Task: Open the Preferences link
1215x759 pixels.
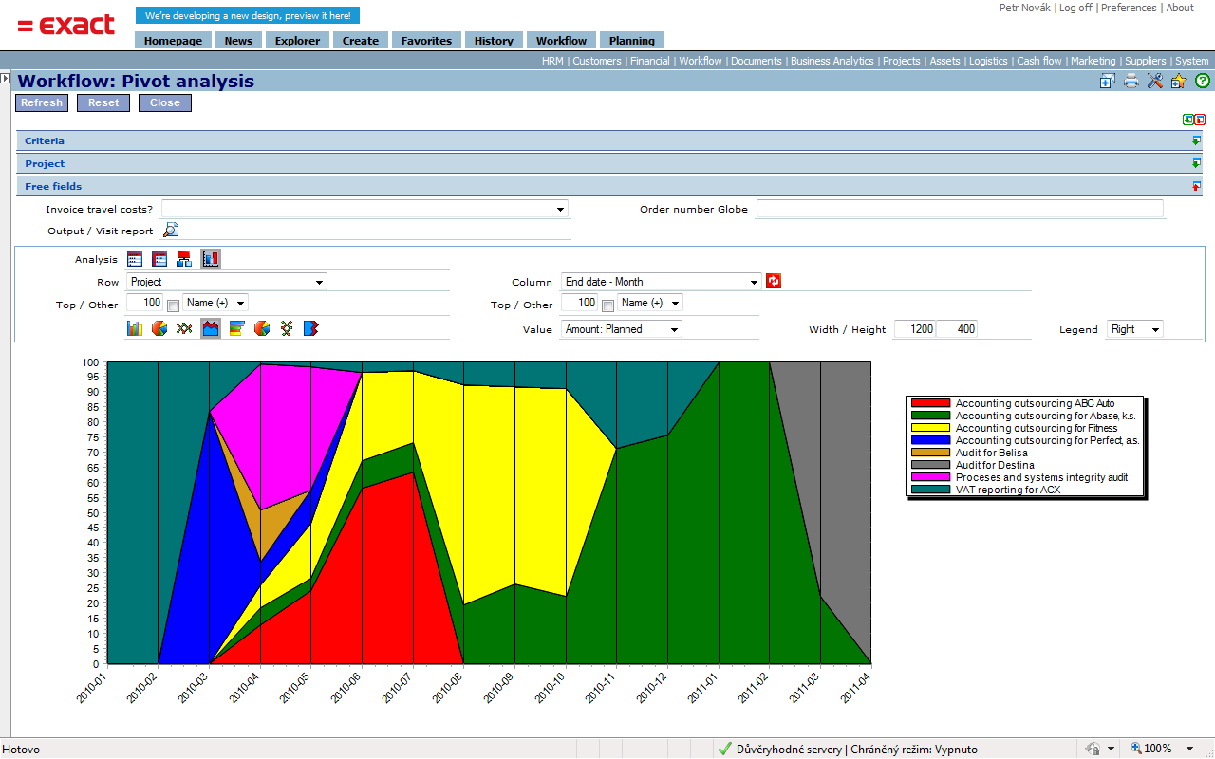Action: [1129, 8]
